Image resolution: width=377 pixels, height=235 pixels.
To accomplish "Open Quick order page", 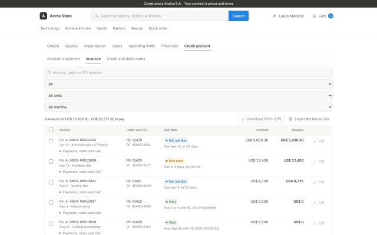I will pos(158,28).
